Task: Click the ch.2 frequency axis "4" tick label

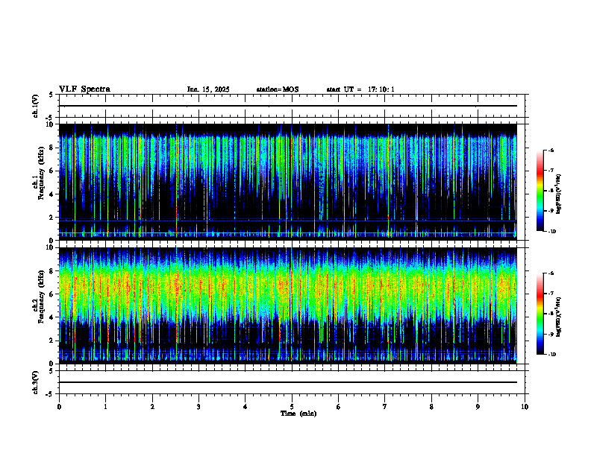Action: coord(51,317)
